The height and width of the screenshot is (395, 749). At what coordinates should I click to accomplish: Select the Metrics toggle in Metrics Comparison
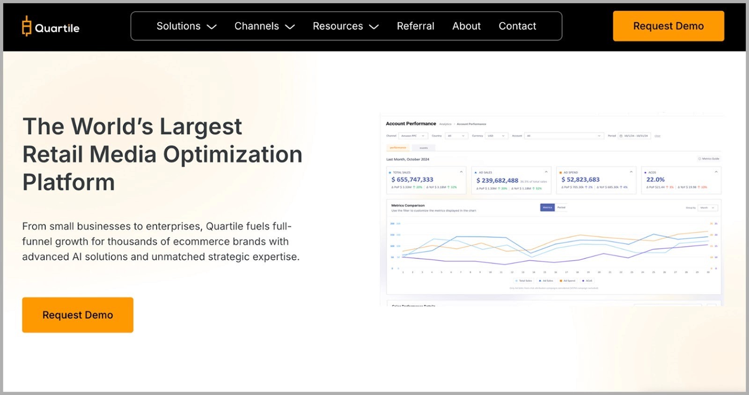point(547,207)
